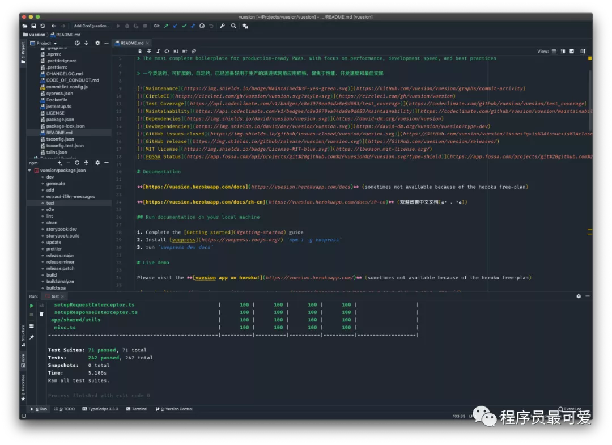612x445 pixels.
Task: Switch to editor and preview split view
Action: point(563,51)
